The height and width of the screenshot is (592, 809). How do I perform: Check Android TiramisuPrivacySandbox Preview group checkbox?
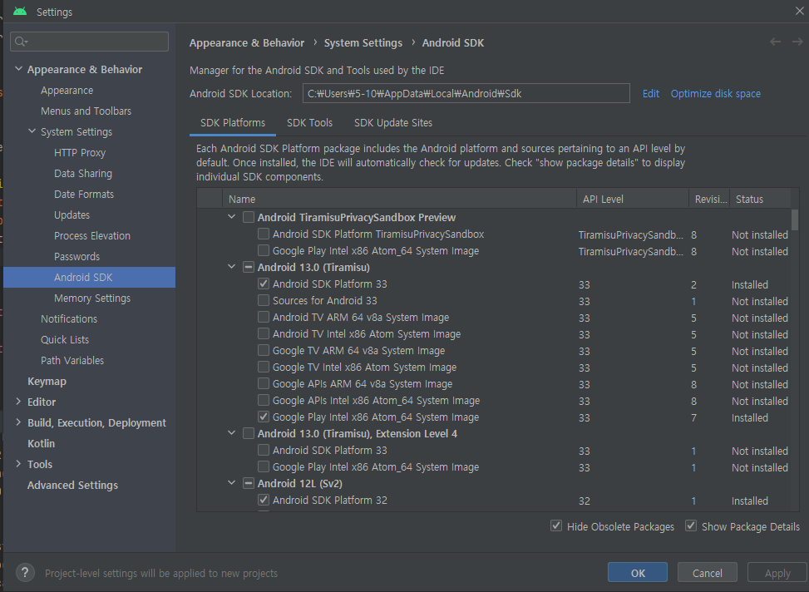coord(248,217)
